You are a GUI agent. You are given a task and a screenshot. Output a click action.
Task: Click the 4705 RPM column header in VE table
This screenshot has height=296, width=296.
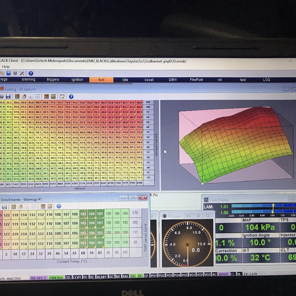[75, 183]
